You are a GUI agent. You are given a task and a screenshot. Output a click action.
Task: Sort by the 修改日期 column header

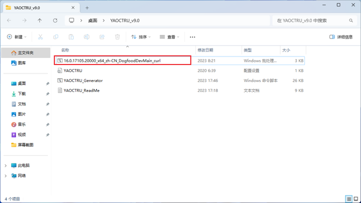pyautogui.click(x=206, y=50)
